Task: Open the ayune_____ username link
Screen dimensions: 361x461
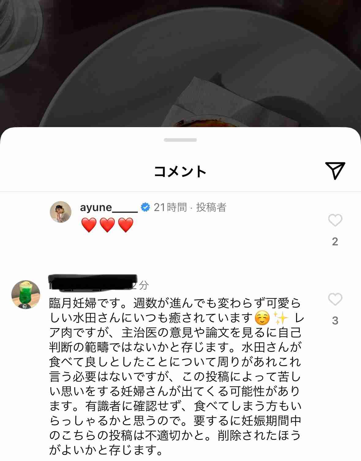Action: [x=109, y=207]
